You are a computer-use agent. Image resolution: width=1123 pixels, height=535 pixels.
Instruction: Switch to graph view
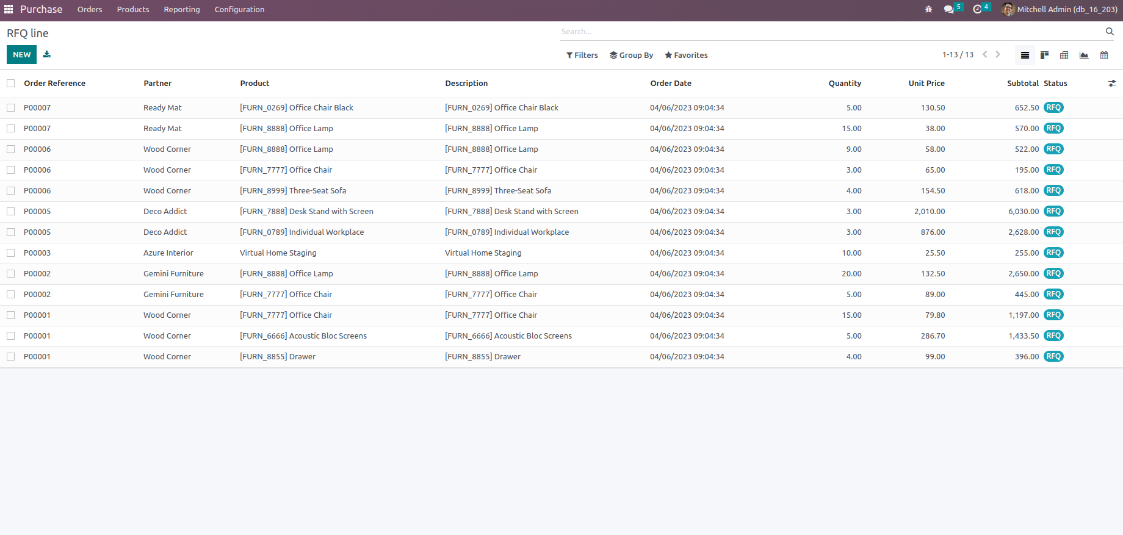tap(1084, 55)
